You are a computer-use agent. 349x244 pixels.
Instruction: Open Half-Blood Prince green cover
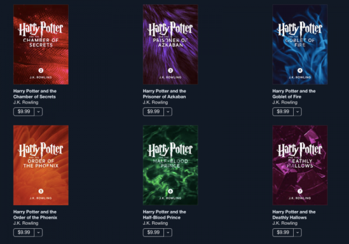(170, 165)
